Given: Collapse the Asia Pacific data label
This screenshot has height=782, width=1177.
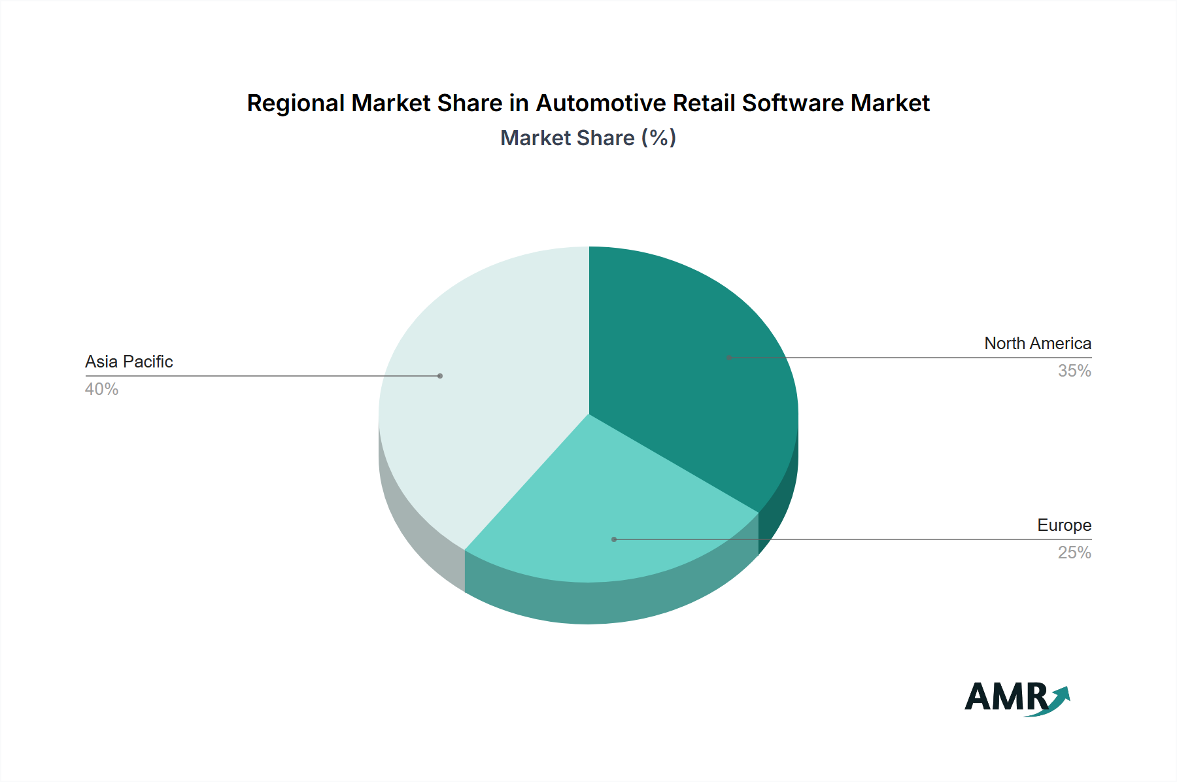Looking at the screenshot, I should (x=129, y=362).
